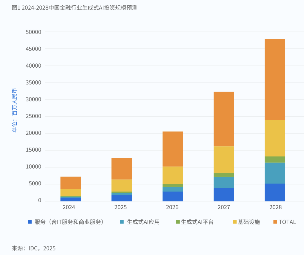Click the 50000 y-axis tick label

(x=34, y=32)
